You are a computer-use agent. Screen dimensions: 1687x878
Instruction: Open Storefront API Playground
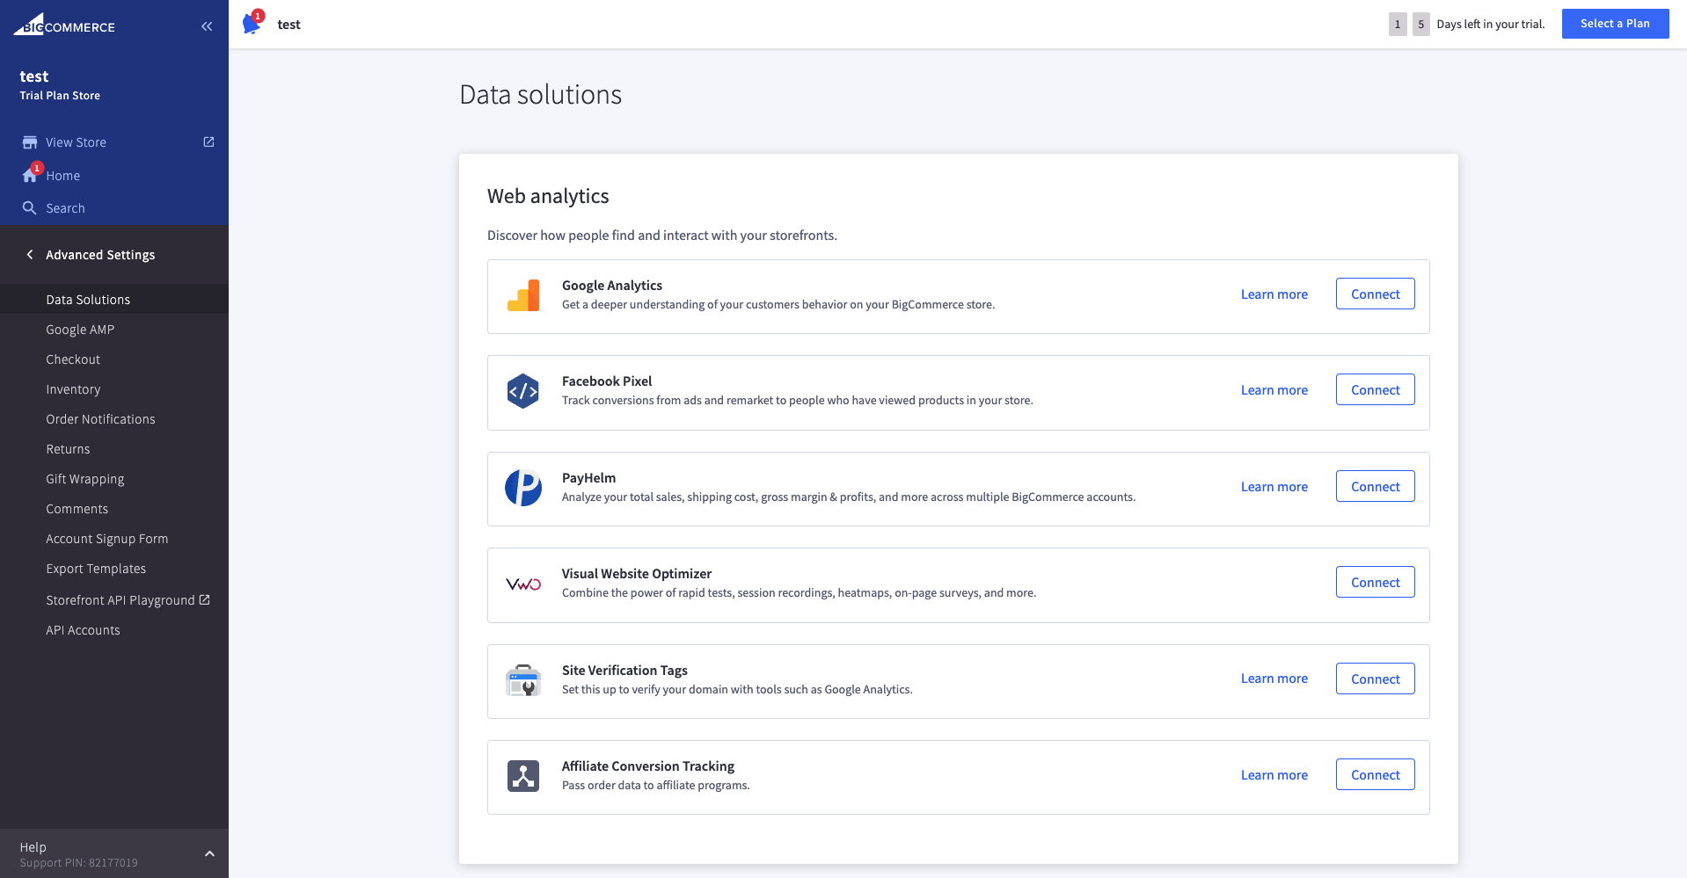tap(120, 600)
